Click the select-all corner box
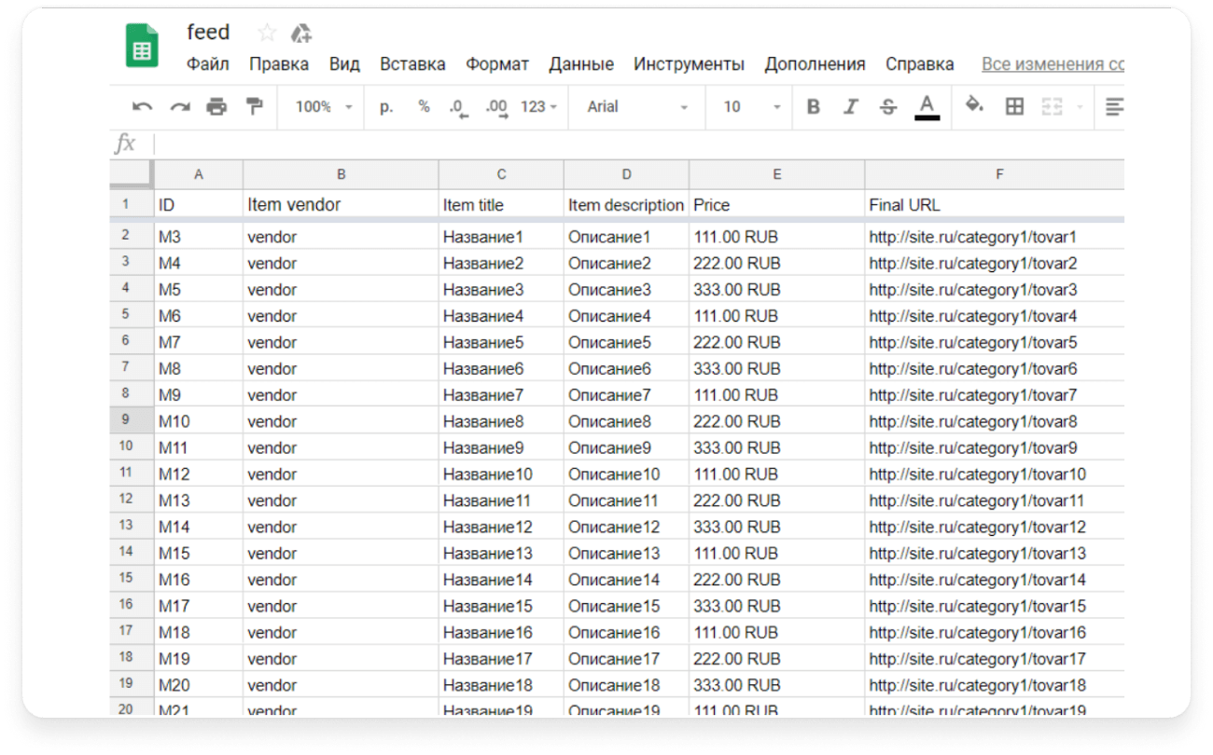The height and width of the screenshot is (755, 1213). [132, 174]
